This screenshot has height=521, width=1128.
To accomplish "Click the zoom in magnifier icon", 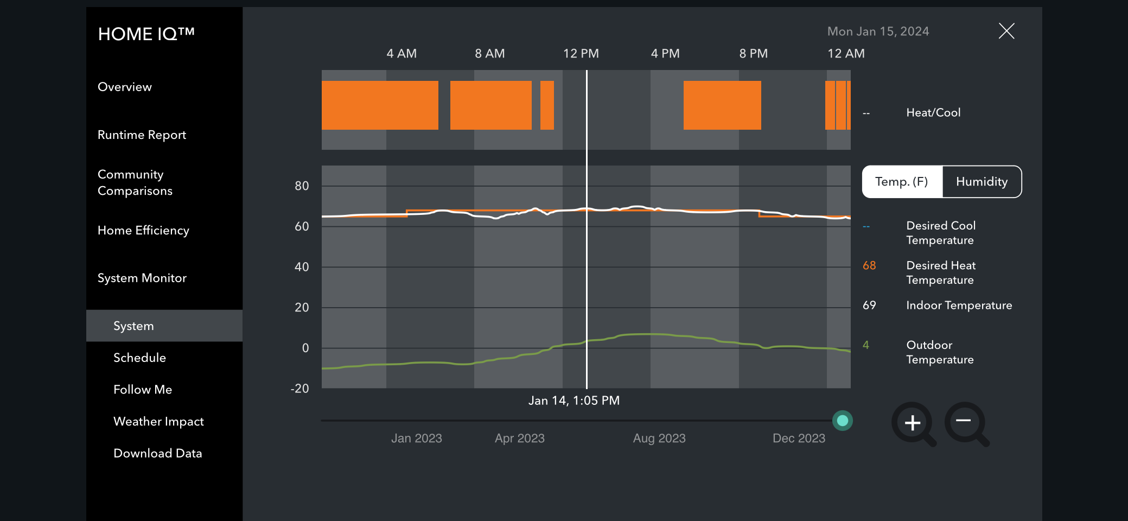I will click(x=913, y=423).
